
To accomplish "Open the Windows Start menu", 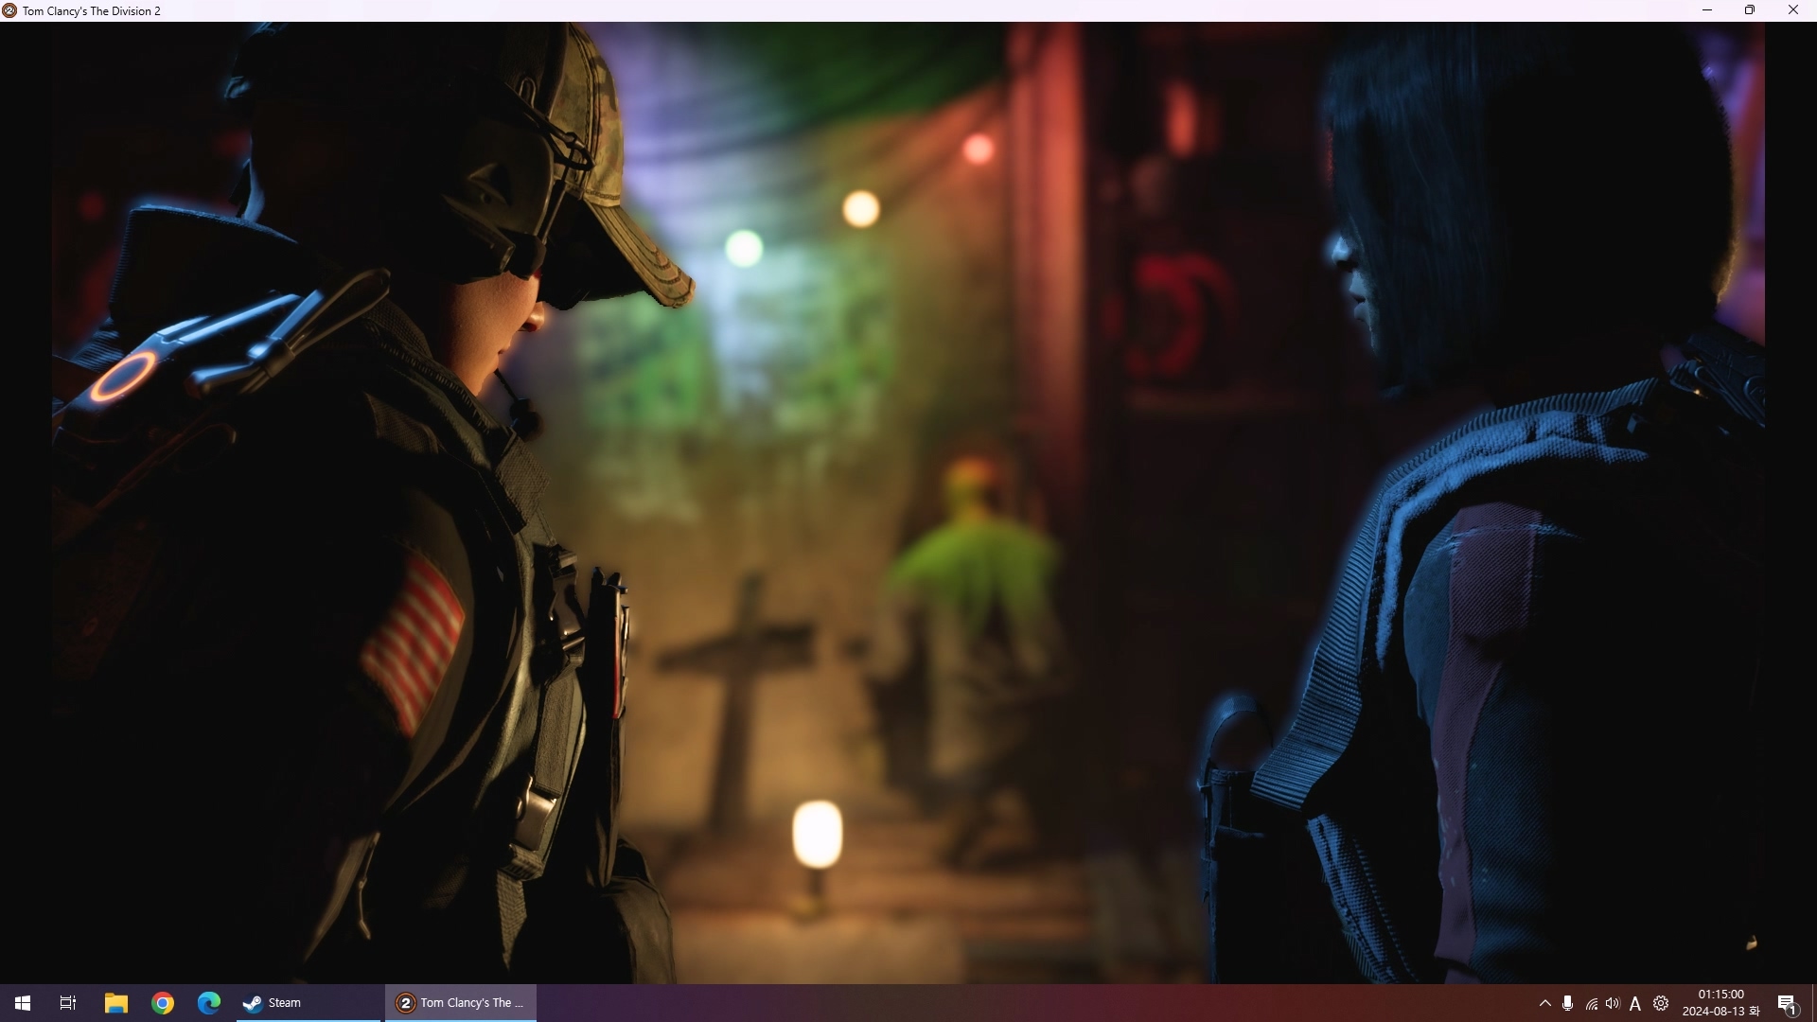I will (23, 1003).
